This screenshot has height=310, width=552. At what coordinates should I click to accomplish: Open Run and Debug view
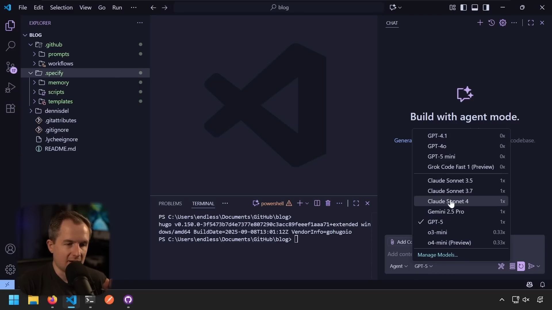pyautogui.click(x=10, y=88)
